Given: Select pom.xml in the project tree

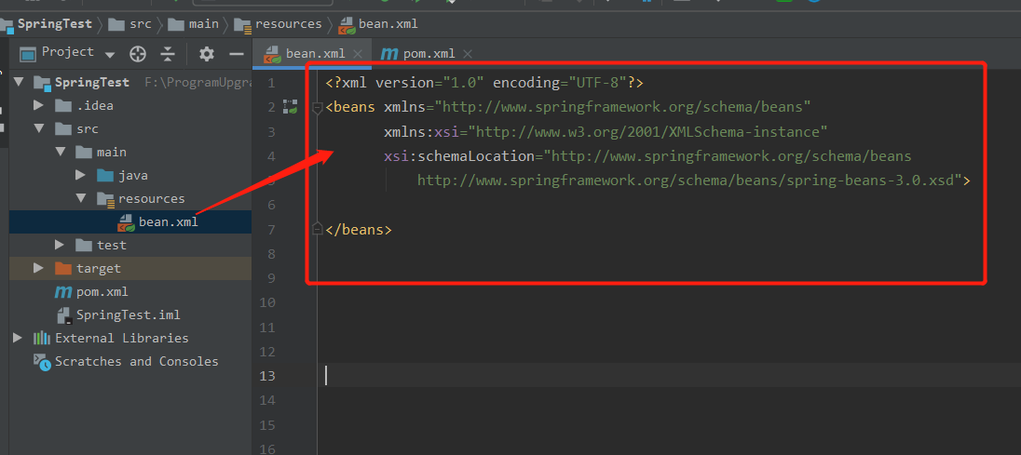Looking at the screenshot, I should (x=130, y=292).
